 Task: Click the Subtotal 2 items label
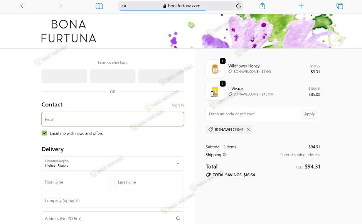click(221, 147)
